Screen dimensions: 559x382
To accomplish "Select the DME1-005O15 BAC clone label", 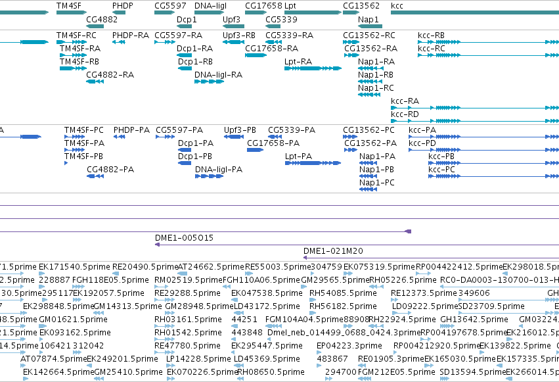I will pyautogui.click(x=184, y=238).
